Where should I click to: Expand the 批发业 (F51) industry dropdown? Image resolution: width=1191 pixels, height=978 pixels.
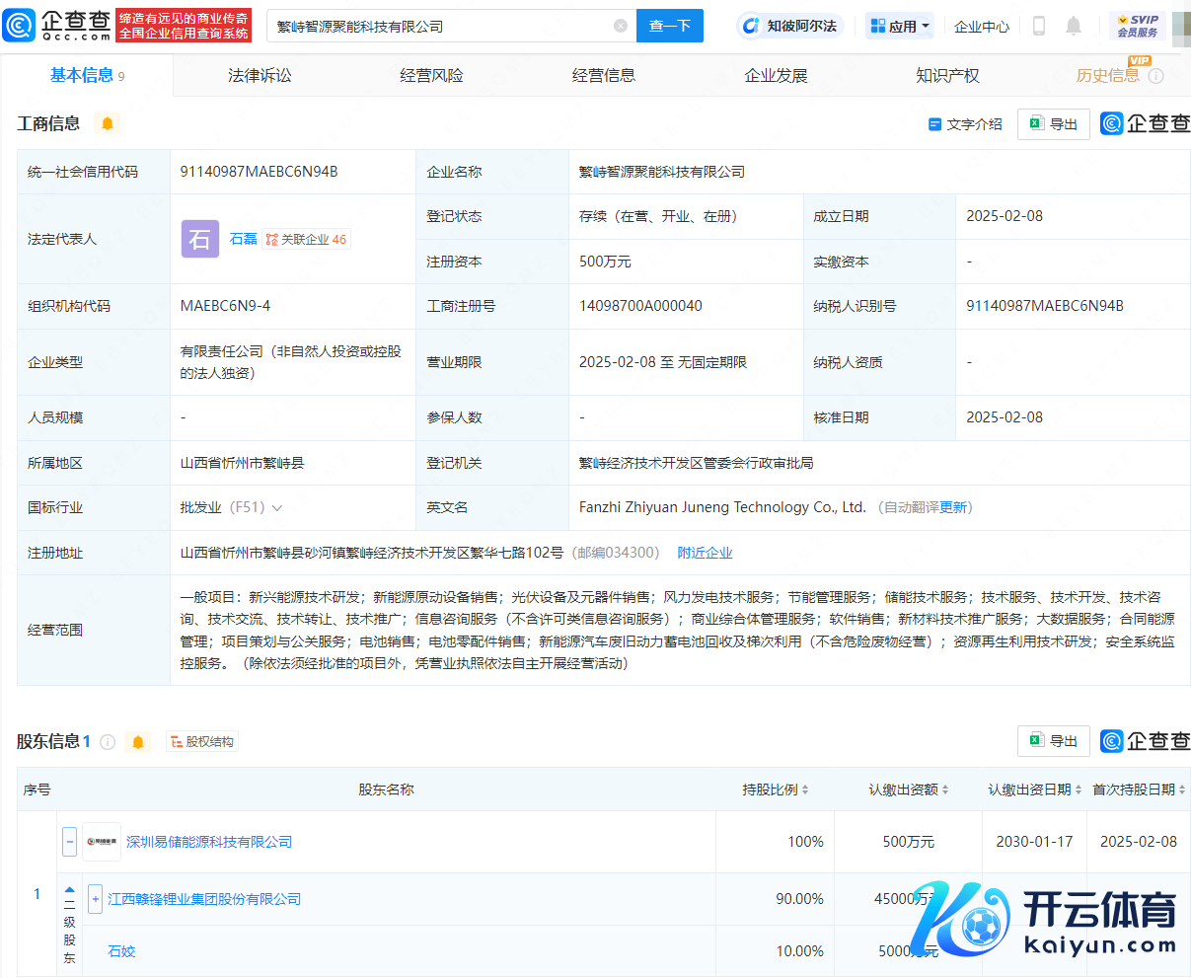[x=277, y=508]
